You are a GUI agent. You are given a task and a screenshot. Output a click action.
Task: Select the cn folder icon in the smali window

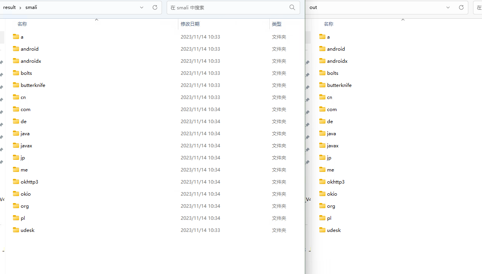coord(16,97)
